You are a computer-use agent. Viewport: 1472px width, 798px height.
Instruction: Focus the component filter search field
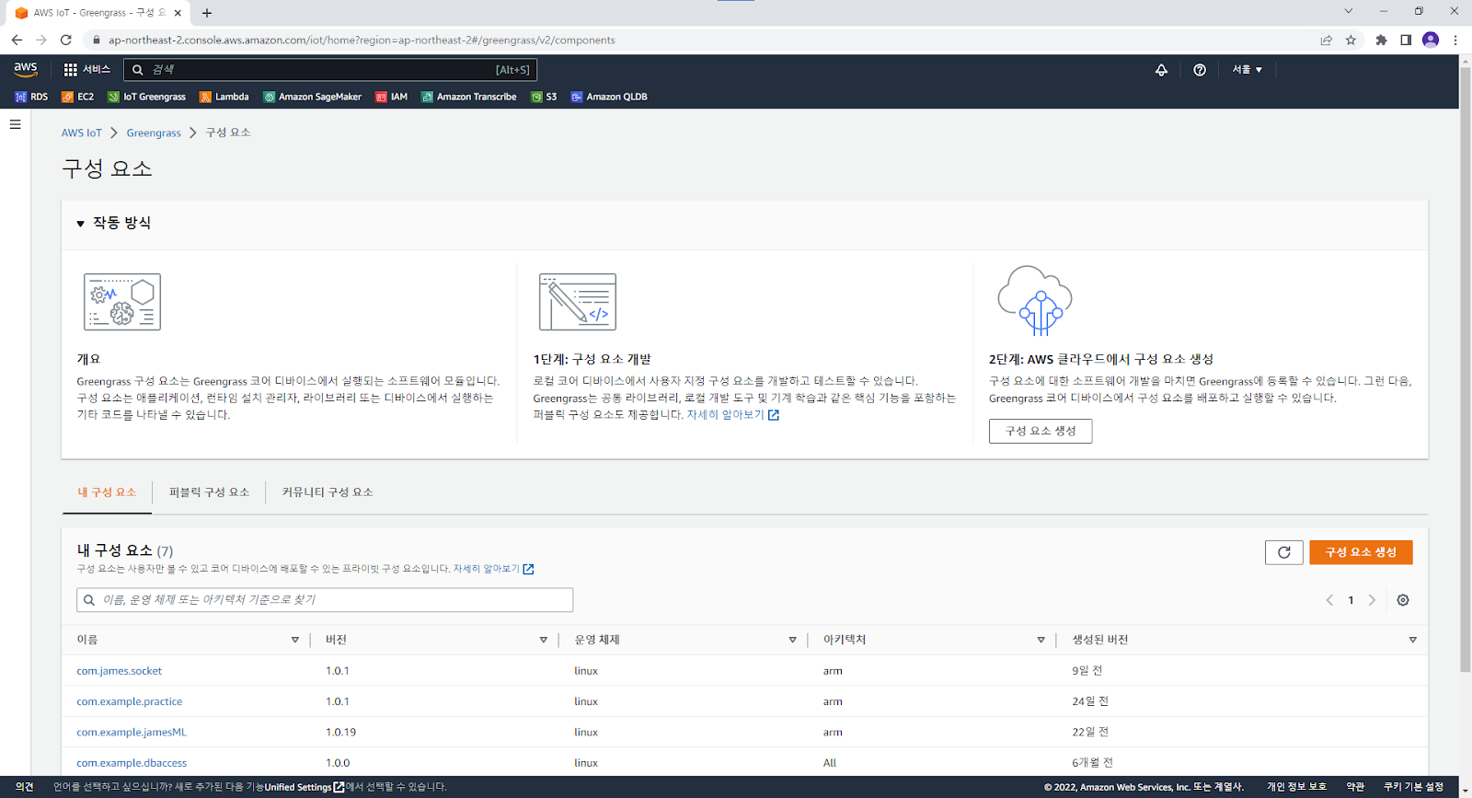tap(325, 600)
